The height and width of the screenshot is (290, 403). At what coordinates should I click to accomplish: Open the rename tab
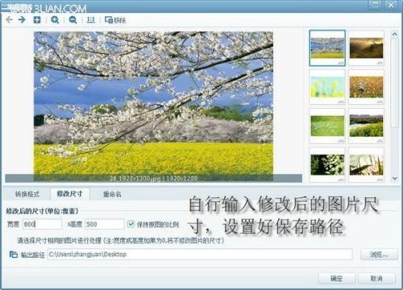112,194
